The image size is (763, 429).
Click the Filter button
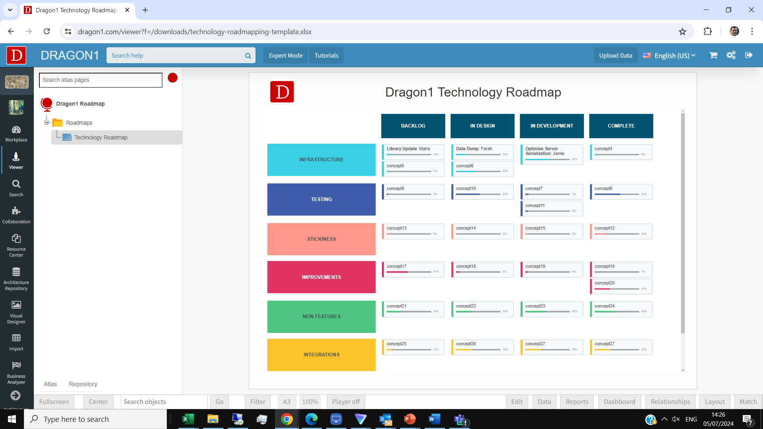(258, 402)
